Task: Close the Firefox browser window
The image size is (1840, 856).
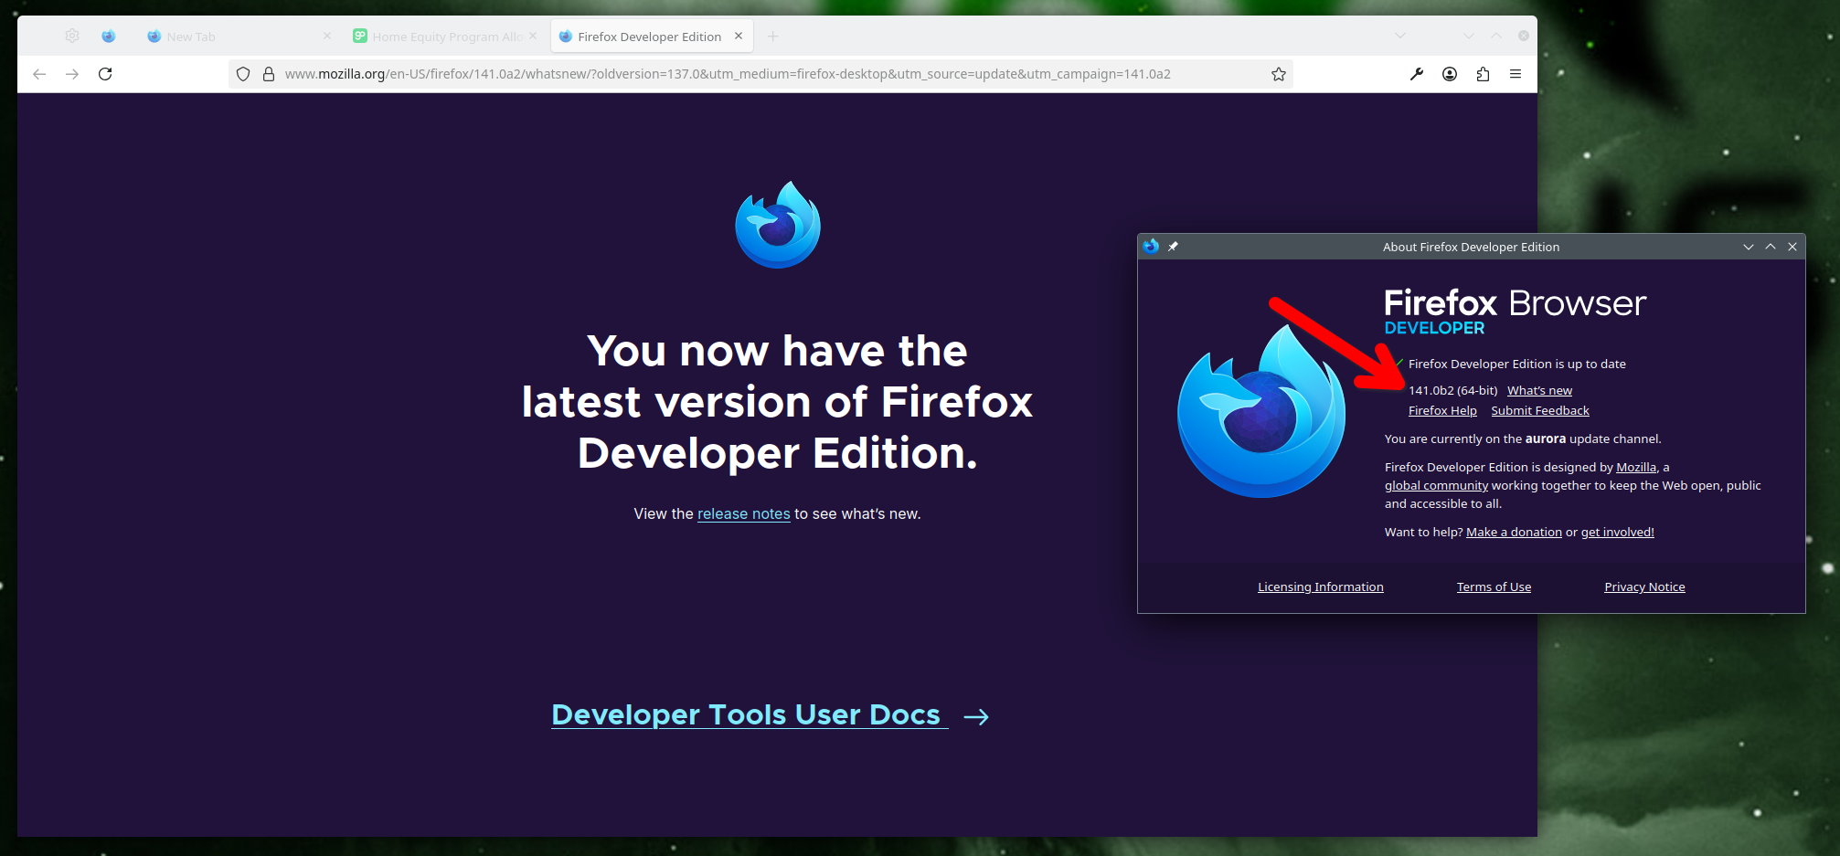Action: 1524,36
